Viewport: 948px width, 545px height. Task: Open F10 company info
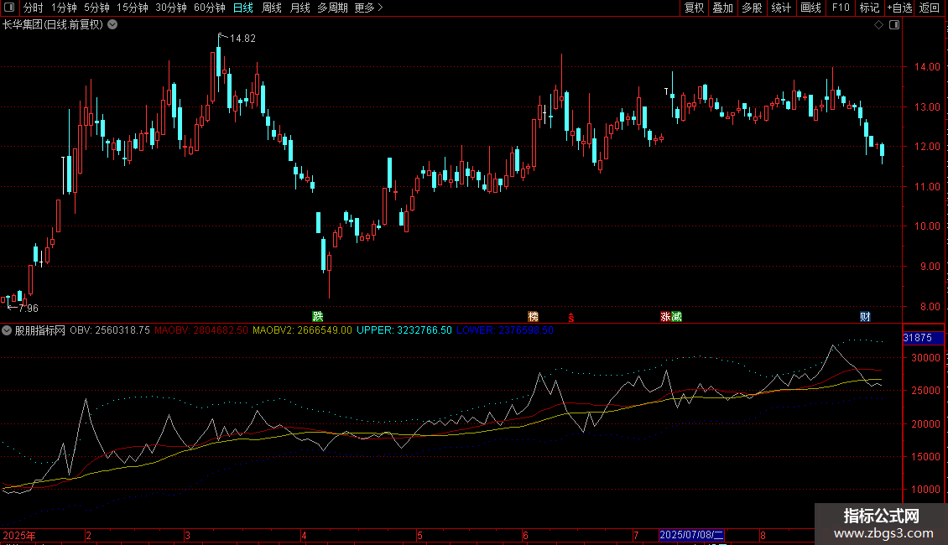coord(841,8)
